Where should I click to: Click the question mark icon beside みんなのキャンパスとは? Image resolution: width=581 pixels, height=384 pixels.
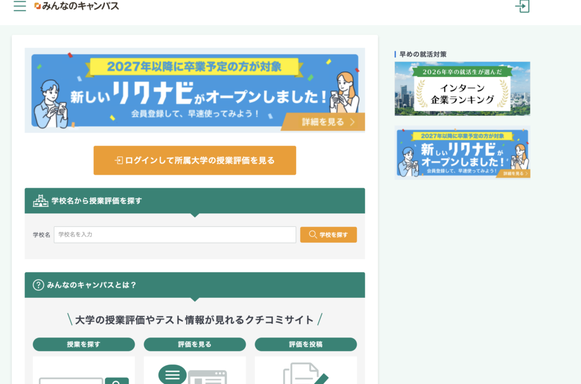(x=38, y=285)
